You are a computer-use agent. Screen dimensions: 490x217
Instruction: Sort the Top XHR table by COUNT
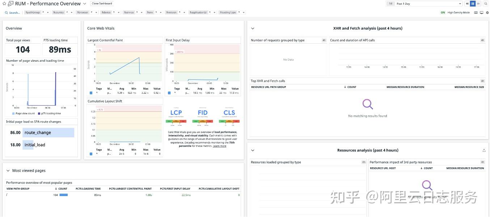click(x=350, y=87)
